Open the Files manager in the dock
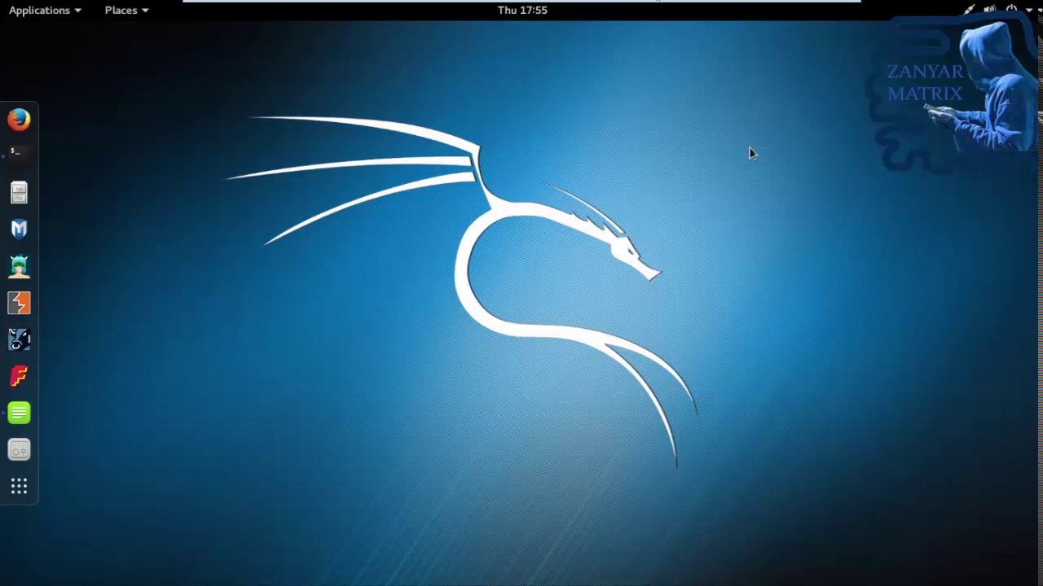This screenshot has height=586, width=1043. coord(19,193)
